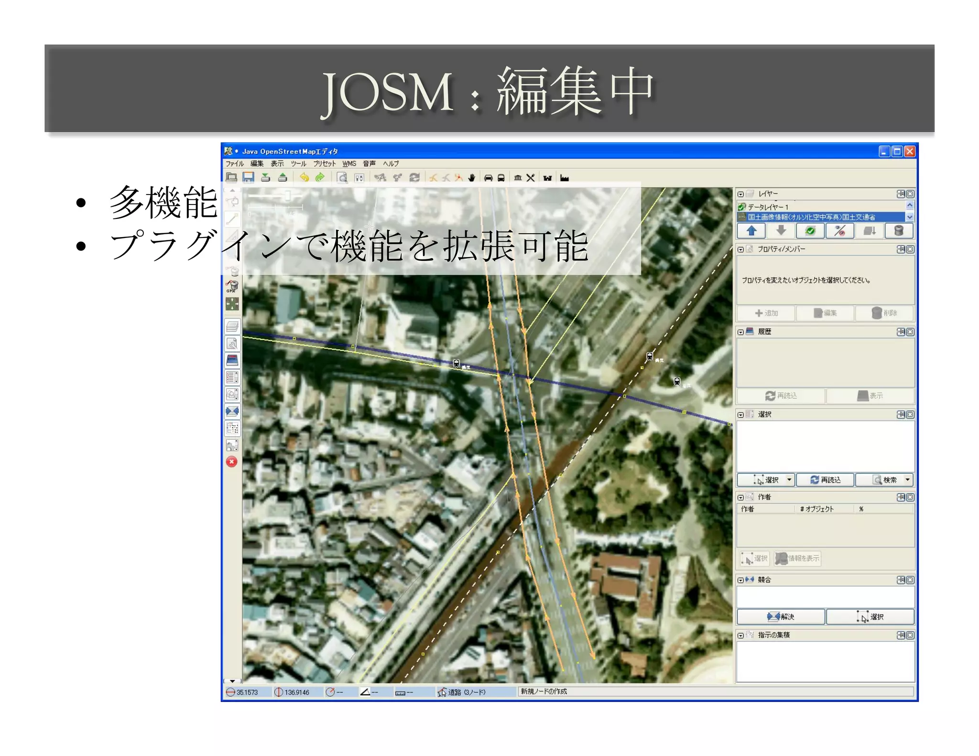Click the 作者 column header
Image resolution: width=979 pixels, height=756 pixels.
click(x=767, y=509)
